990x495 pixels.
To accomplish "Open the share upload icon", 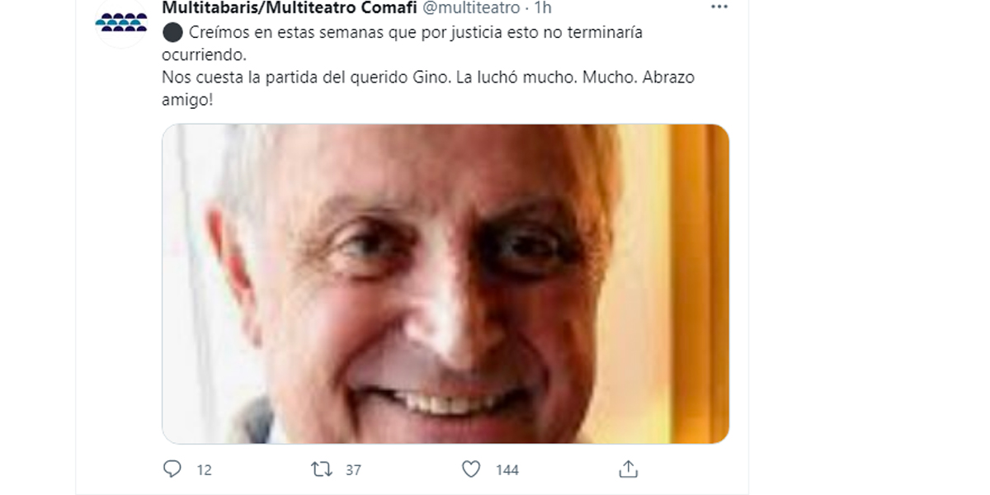I will (x=629, y=469).
